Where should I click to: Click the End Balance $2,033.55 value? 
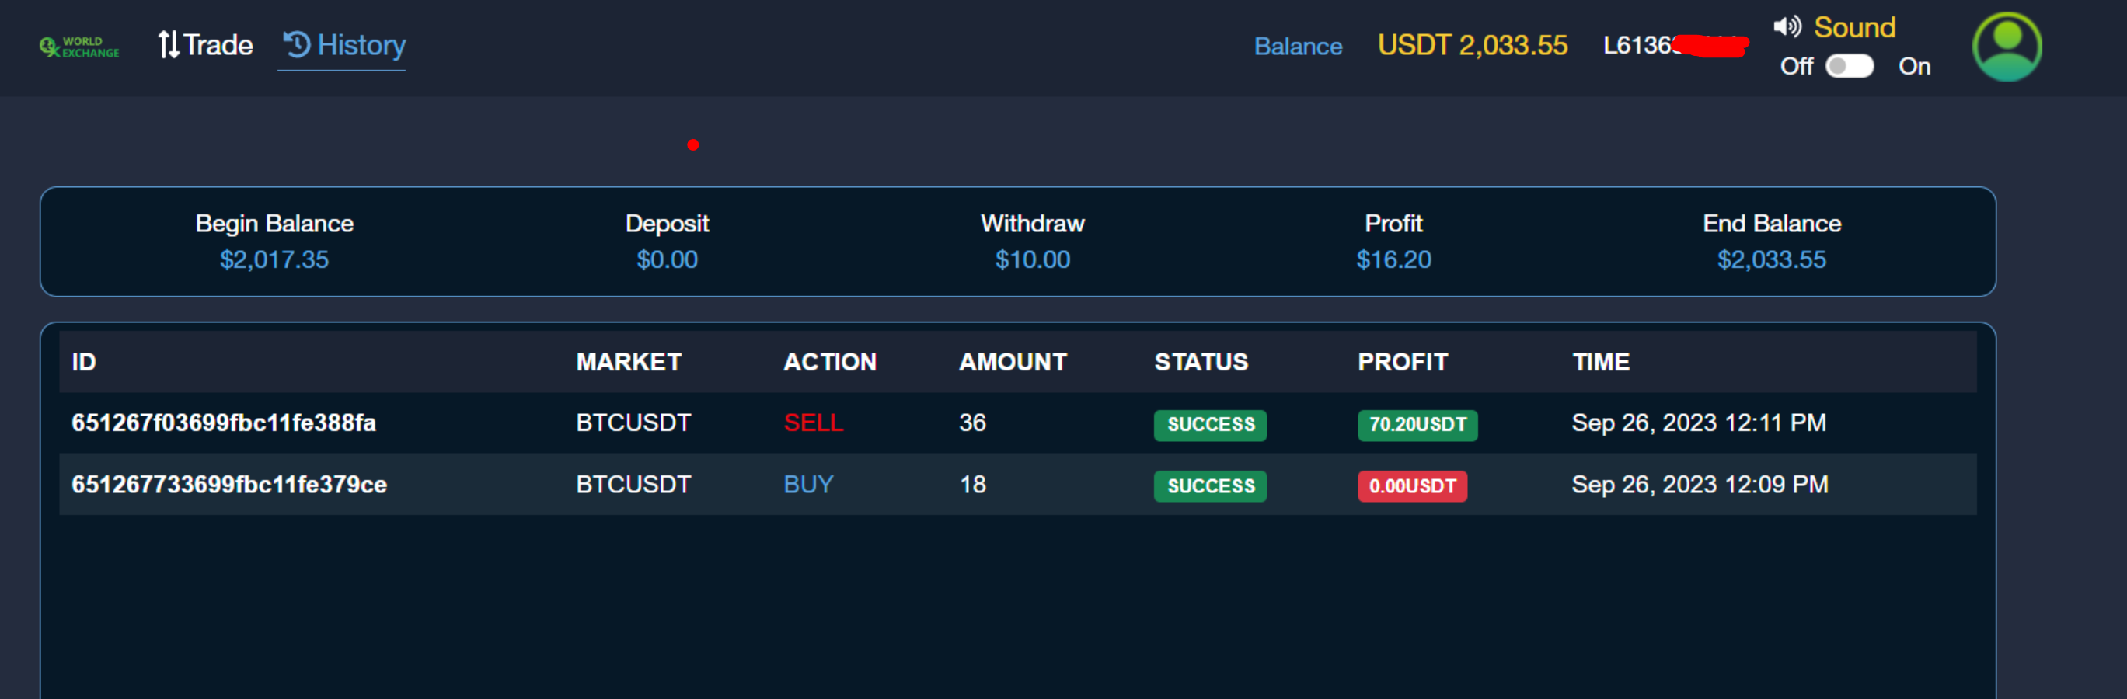1771,260
